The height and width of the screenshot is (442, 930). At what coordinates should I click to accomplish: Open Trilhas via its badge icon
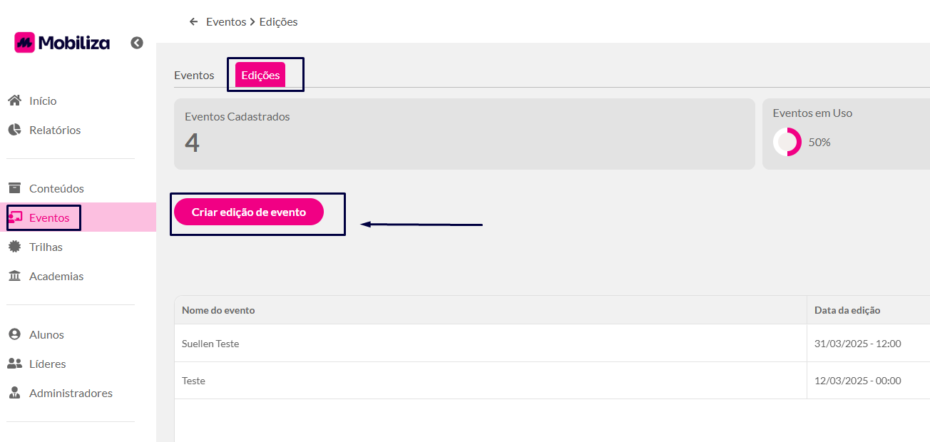click(x=14, y=247)
